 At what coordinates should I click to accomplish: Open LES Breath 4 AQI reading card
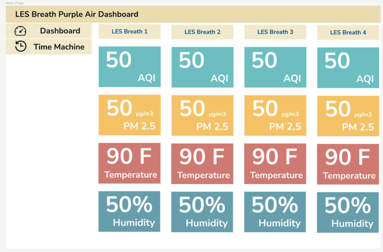[348, 68]
